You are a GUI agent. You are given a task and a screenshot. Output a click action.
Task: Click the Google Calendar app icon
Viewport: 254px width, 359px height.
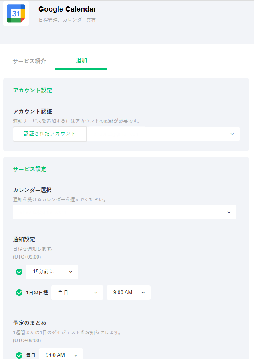16,14
